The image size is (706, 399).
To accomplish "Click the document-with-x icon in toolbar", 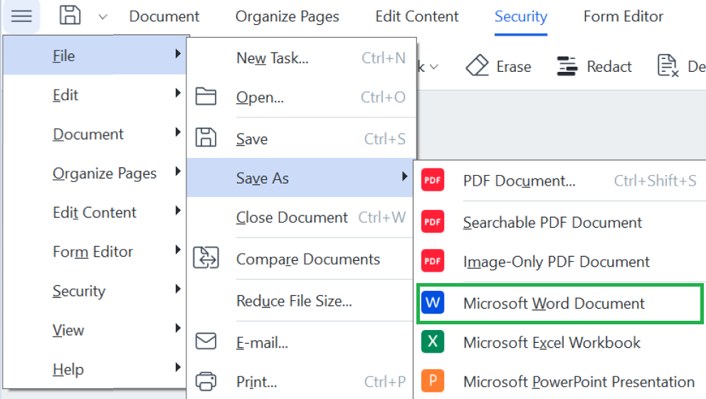I will coord(668,65).
